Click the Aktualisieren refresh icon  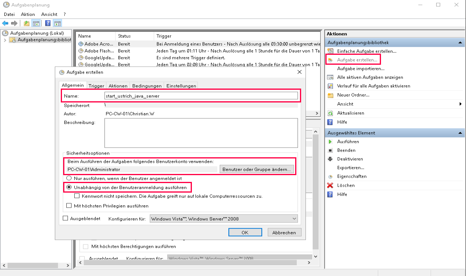[330, 113]
